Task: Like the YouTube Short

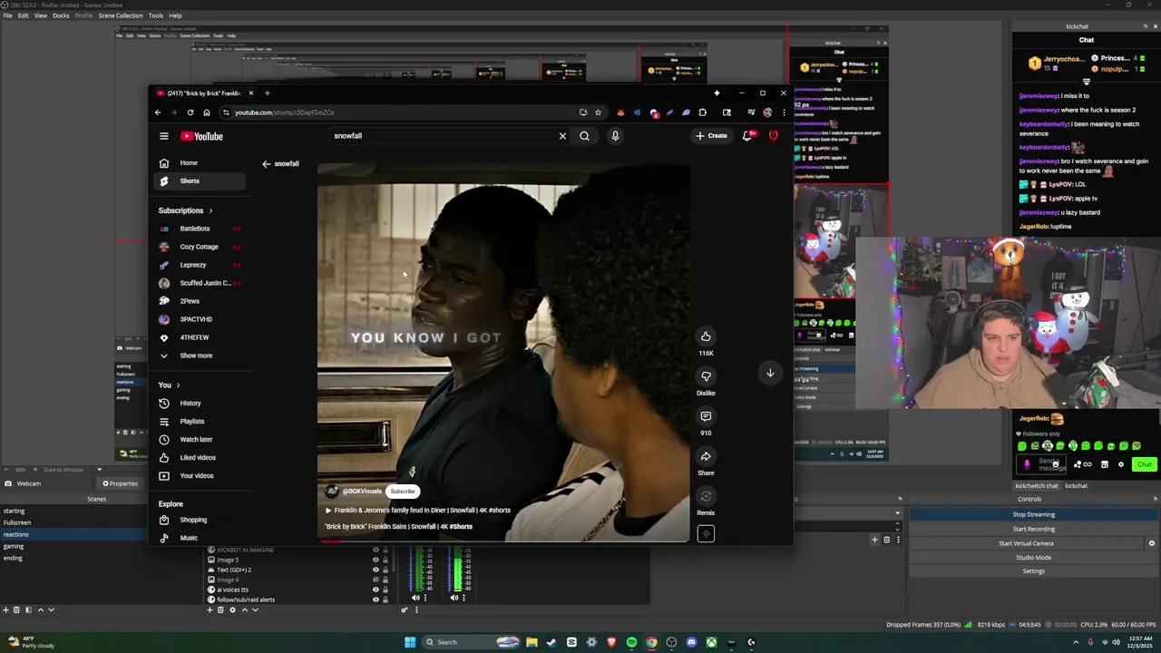Action: point(706,336)
